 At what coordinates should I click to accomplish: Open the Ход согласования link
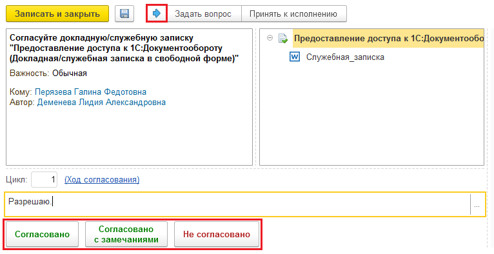(x=102, y=180)
